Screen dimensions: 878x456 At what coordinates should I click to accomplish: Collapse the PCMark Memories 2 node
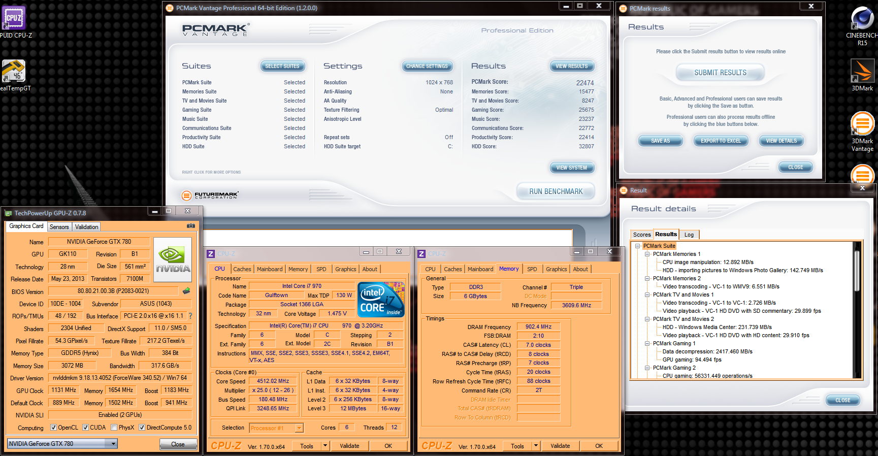point(647,278)
